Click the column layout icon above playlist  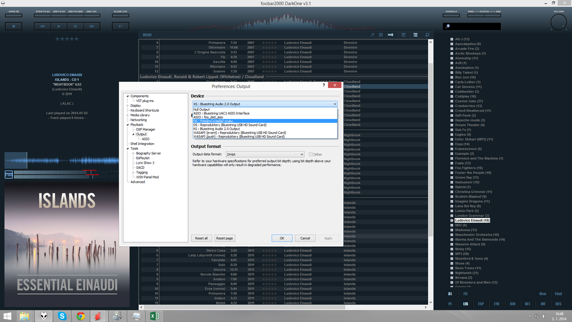[x=404, y=35]
